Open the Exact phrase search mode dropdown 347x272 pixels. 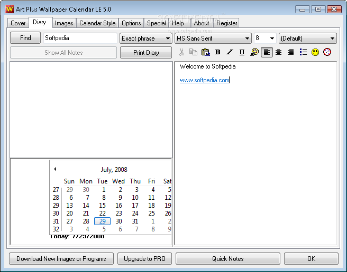click(145, 38)
